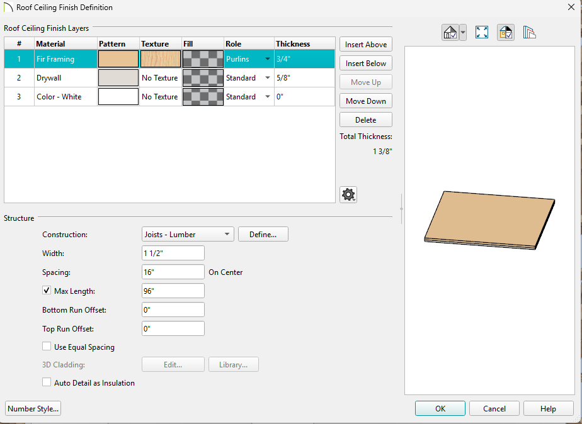Open the gear settings button
The width and height of the screenshot is (582, 424).
point(348,194)
